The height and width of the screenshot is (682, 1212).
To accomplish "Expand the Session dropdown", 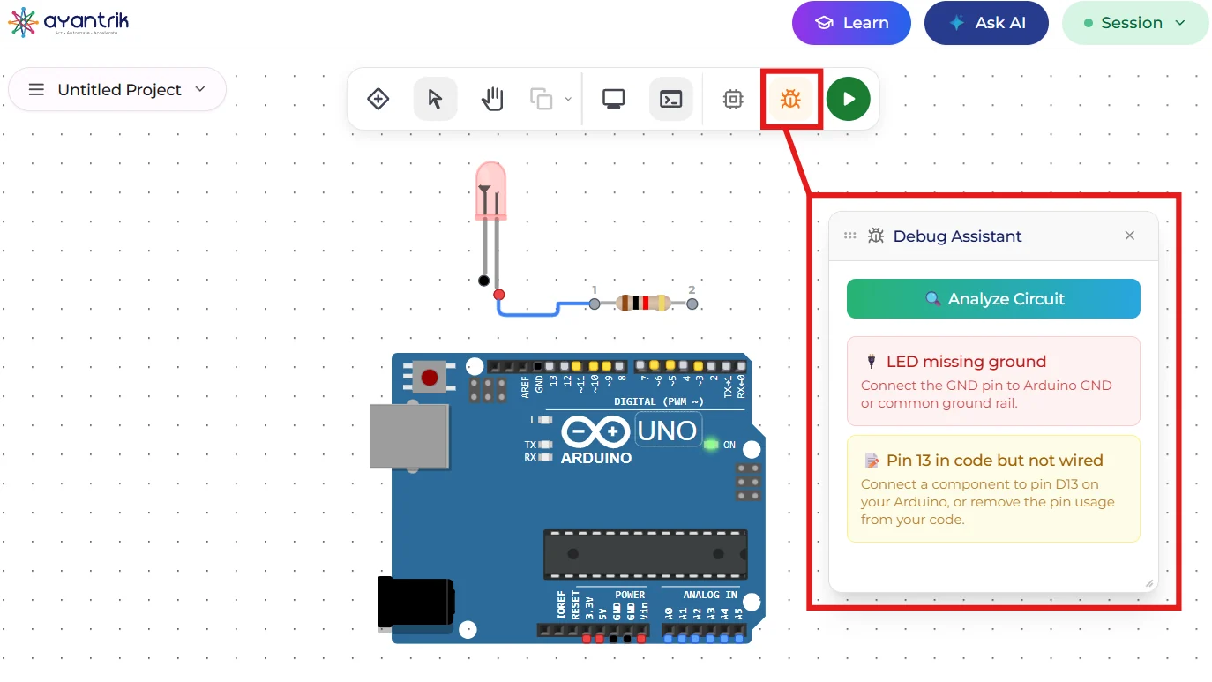I will point(1135,23).
